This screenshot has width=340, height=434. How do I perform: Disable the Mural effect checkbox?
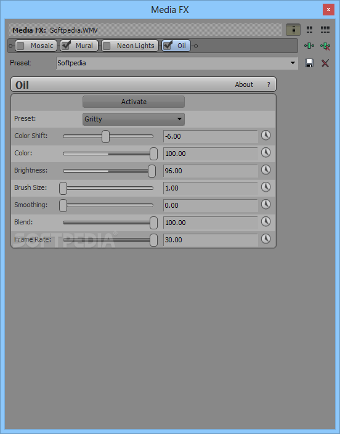tap(66, 46)
